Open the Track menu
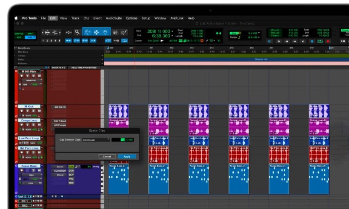 click(75, 18)
